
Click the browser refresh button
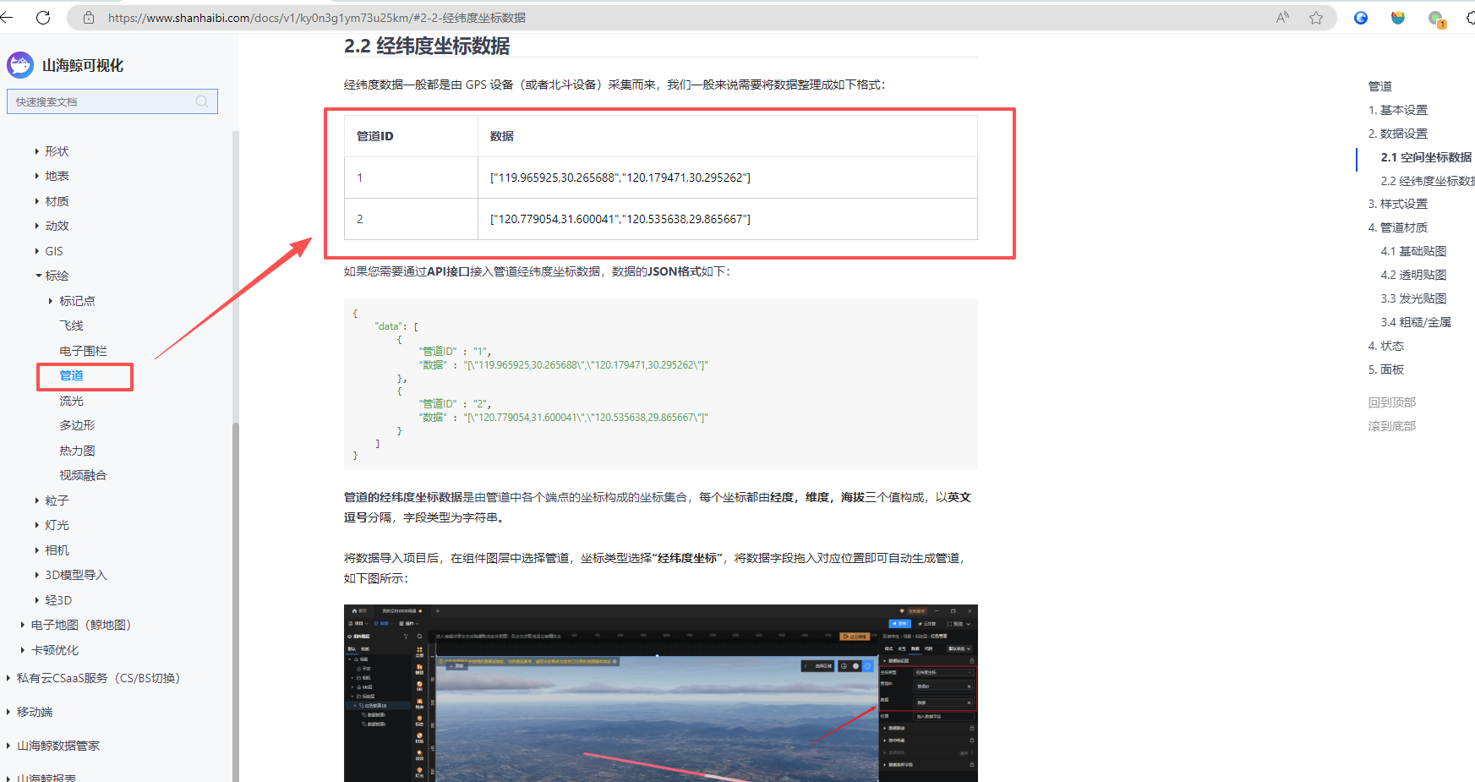click(43, 18)
